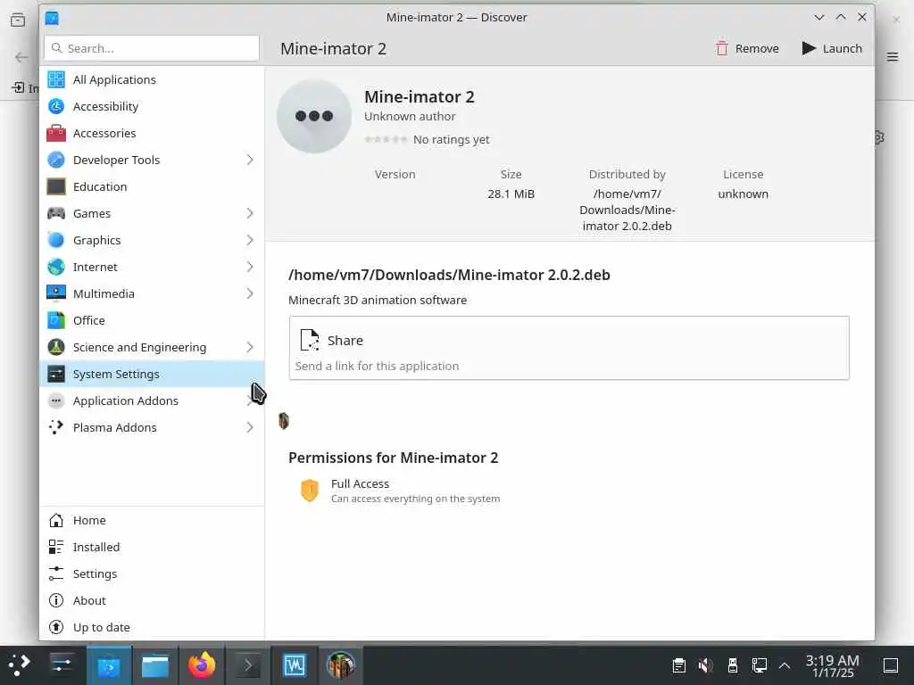Viewport: 914px width, 685px height.
Task: Expand hidden system tray icons
Action: point(785,665)
